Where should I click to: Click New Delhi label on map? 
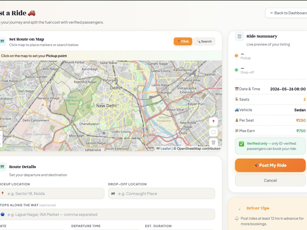click(x=106, y=105)
